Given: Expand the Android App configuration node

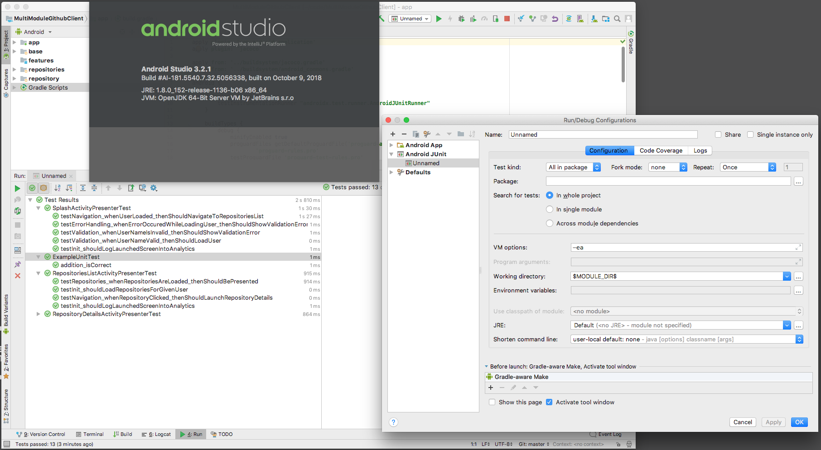Looking at the screenshot, I should [391, 145].
